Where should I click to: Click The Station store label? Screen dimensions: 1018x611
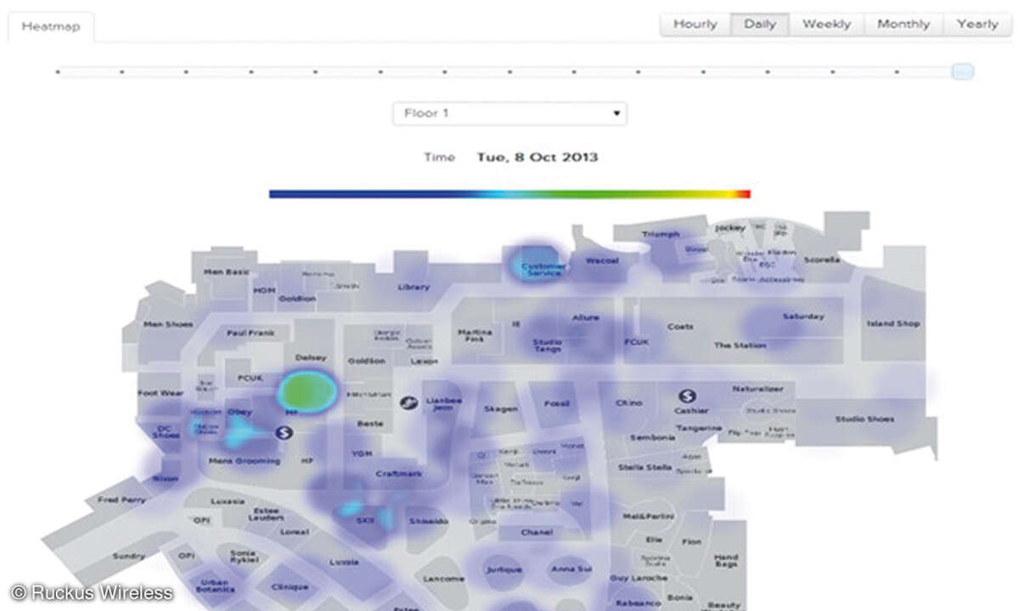[740, 345]
